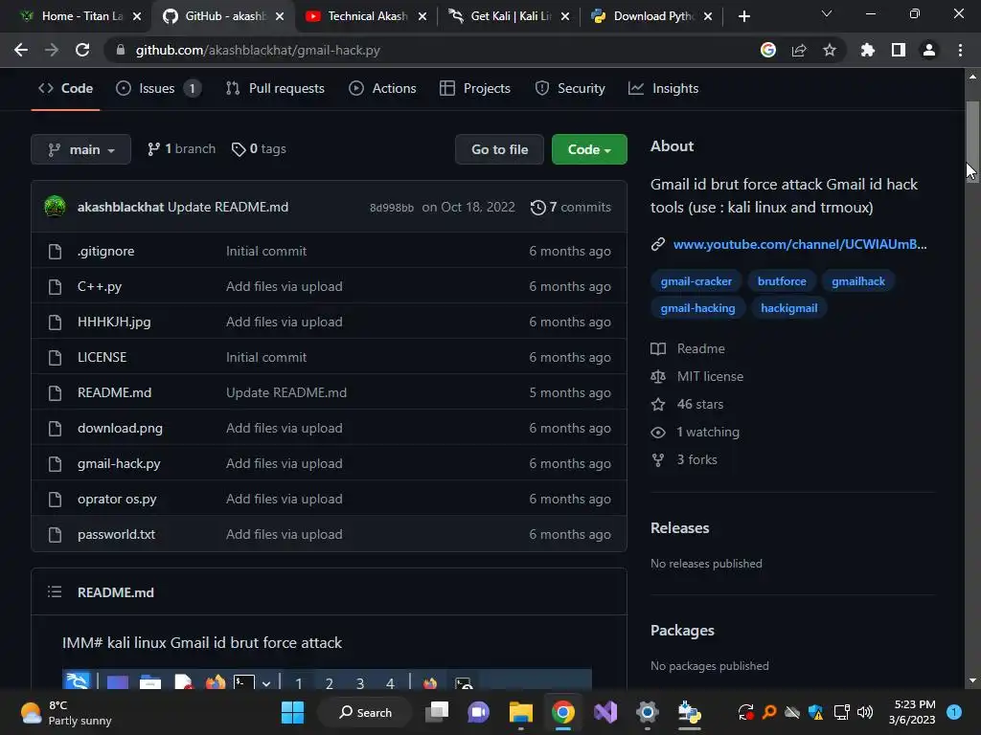
Task: Click the hackigmail topic tag
Action: [789, 308]
